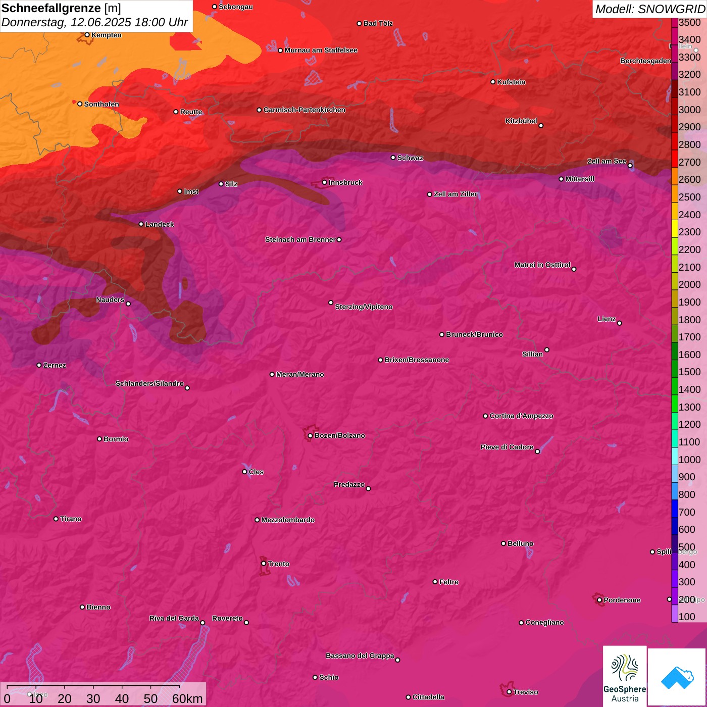Click the Schongau label
This screenshot has height=707, width=707.
click(235, 7)
